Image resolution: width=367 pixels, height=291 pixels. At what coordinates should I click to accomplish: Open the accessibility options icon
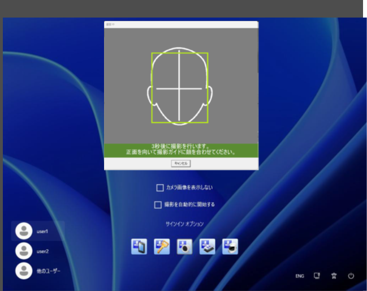(334, 276)
